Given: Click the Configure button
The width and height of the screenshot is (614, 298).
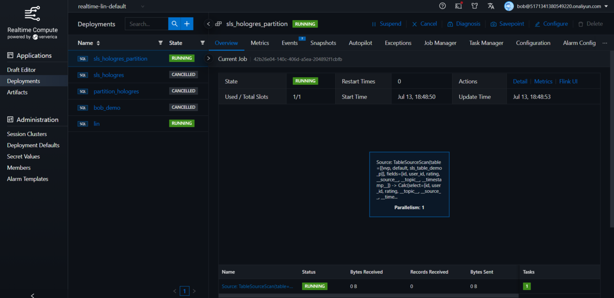Looking at the screenshot, I should (551, 24).
